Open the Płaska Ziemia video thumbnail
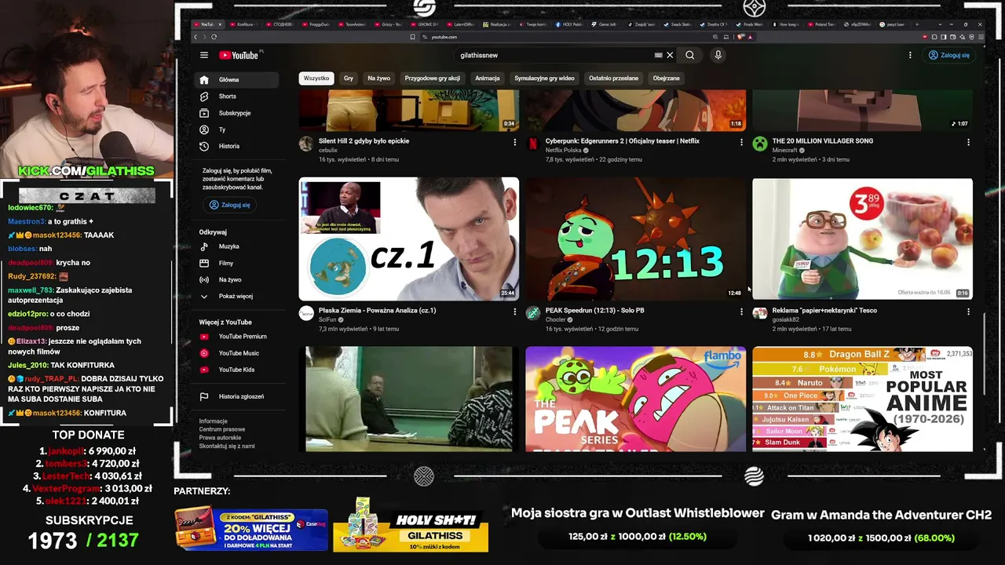Image resolution: width=1005 pixels, height=565 pixels. [x=409, y=239]
